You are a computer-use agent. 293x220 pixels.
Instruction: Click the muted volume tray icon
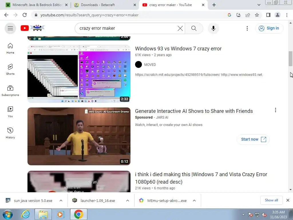click(264, 215)
